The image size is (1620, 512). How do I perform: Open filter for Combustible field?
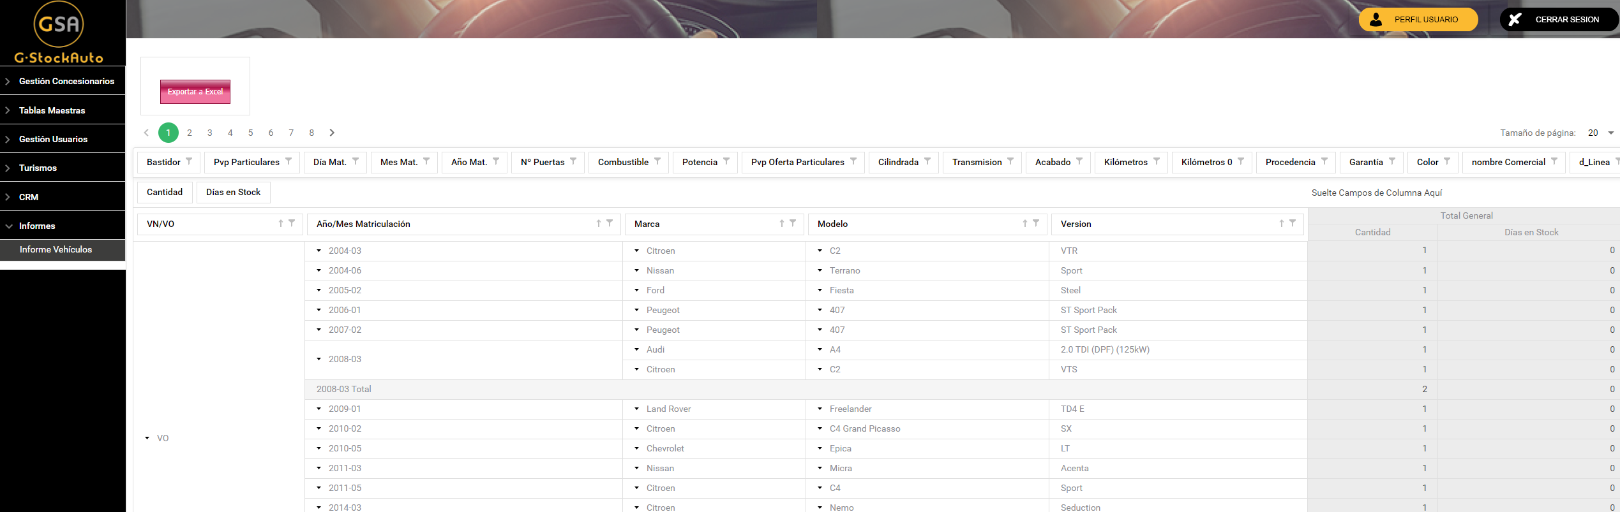tap(657, 161)
